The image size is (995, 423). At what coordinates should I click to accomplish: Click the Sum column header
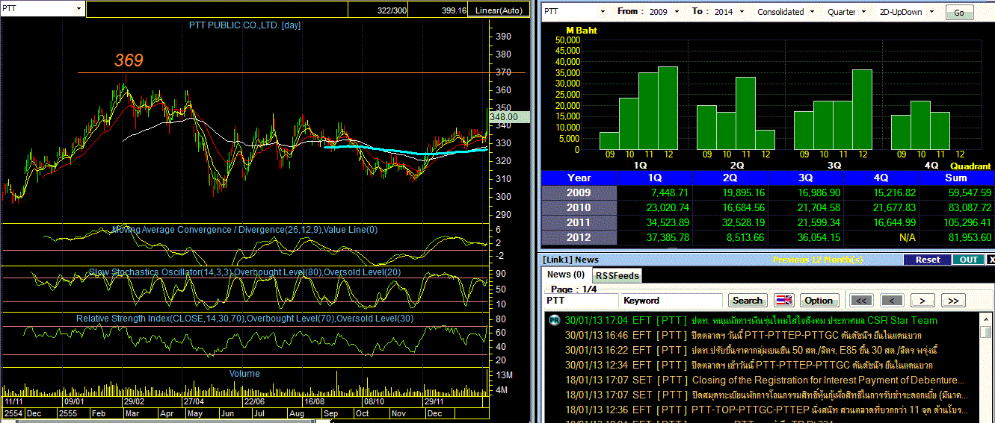[957, 178]
